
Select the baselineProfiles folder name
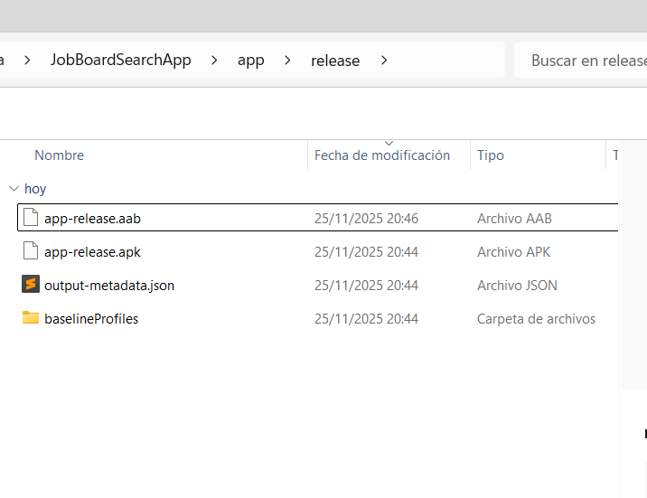91,318
